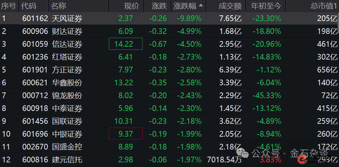Image resolution: width=339 pixels, height=167 pixels.
Task: Click stock code 601456
Action: (x=35, y=121)
